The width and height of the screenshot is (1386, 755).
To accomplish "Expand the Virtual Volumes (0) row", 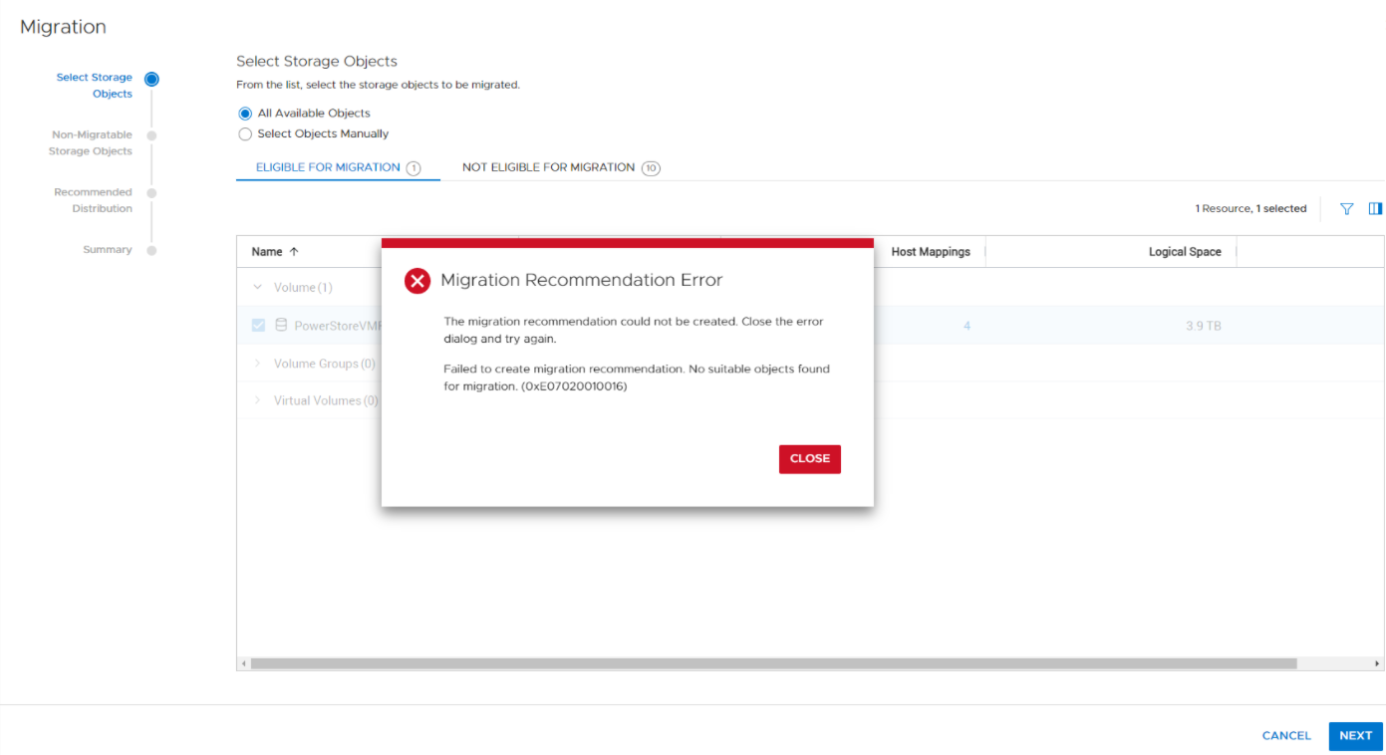I will pyautogui.click(x=258, y=400).
